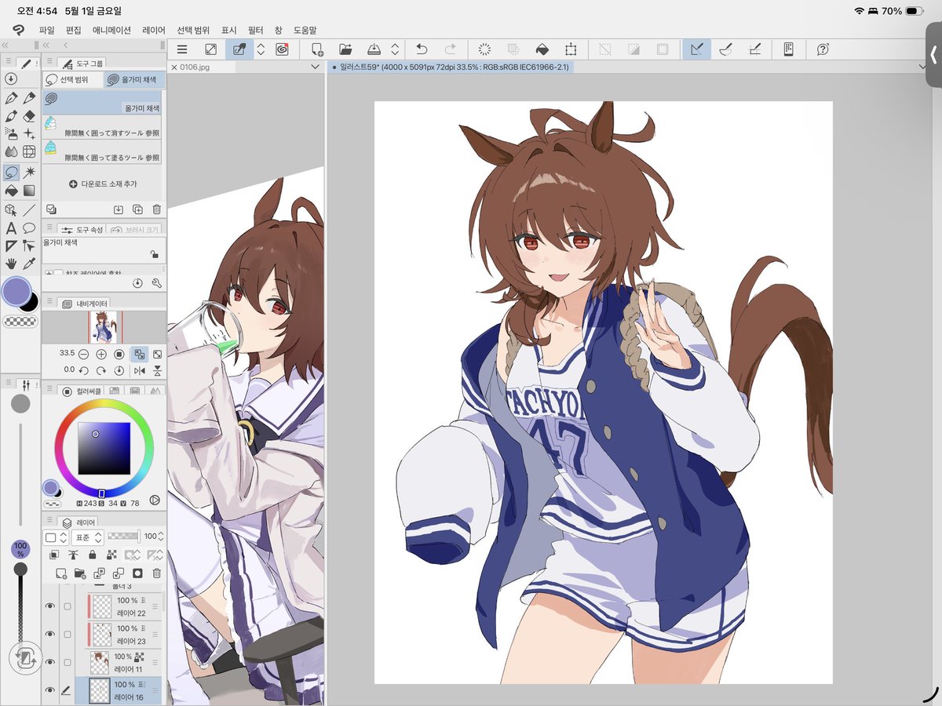Collapse the tool palette with double-chevron
942x706 pixels.
coord(6,45)
